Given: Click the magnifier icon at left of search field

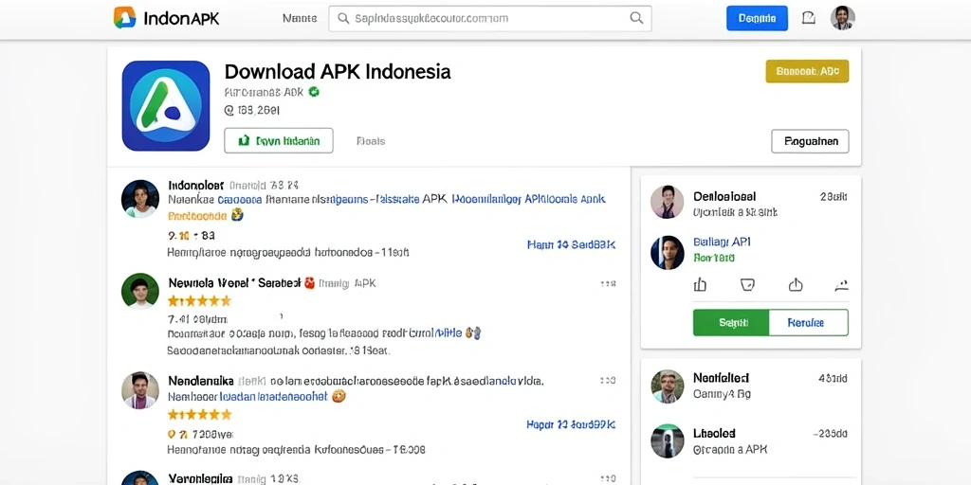Looking at the screenshot, I should [343, 19].
